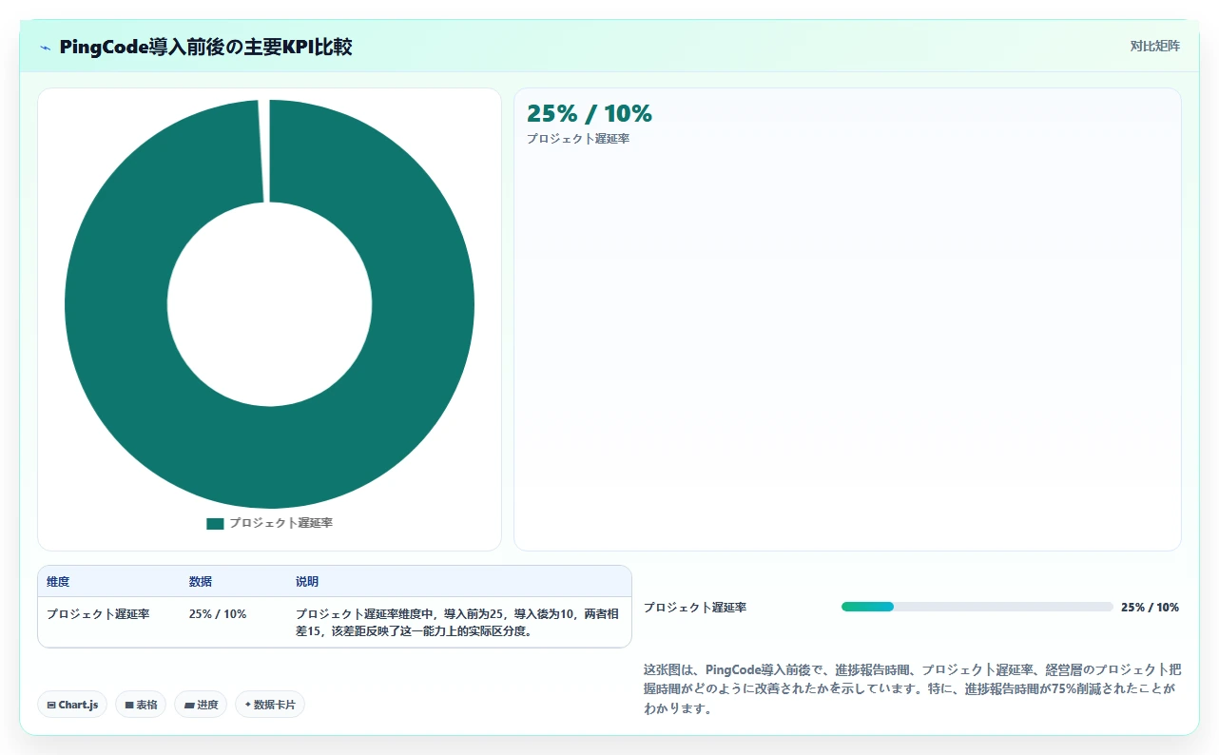This screenshot has height=755, width=1219.
Task: Toggle the プロジェクト遅延率 legend color box
Action: tap(215, 523)
